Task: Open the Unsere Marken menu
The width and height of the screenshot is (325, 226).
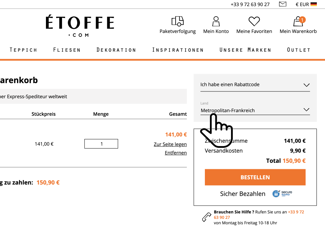Action: (245, 50)
